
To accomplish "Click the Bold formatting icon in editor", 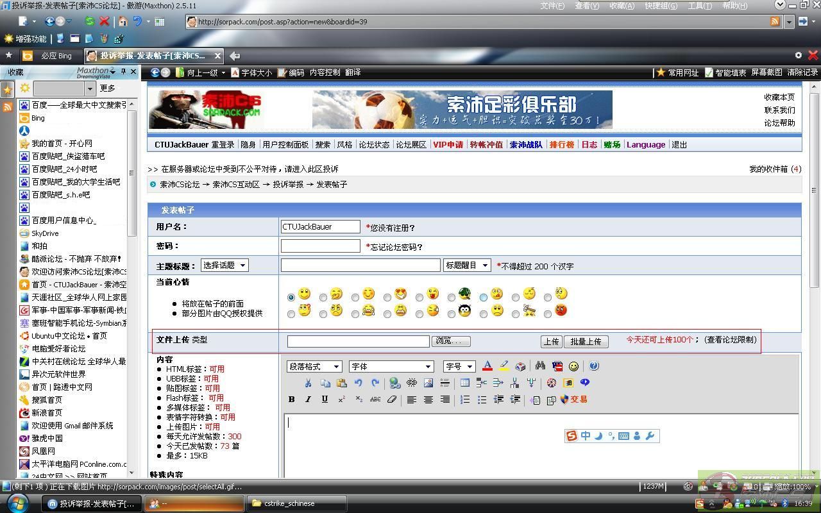I will click(x=291, y=399).
